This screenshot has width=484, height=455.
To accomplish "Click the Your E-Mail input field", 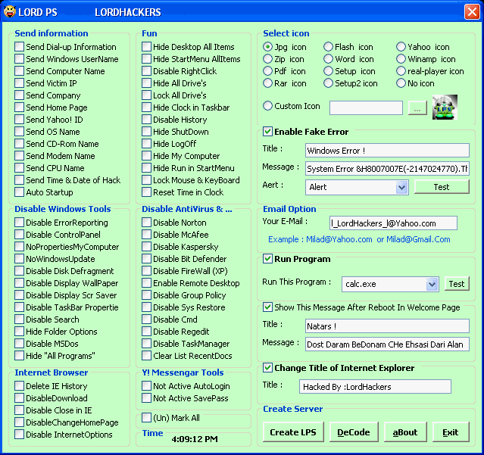I will click(393, 223).
